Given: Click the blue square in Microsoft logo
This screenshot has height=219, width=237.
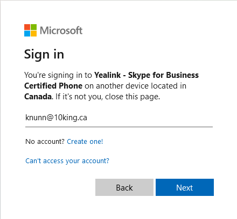Looking at the screenshot, I should point(27,33).
